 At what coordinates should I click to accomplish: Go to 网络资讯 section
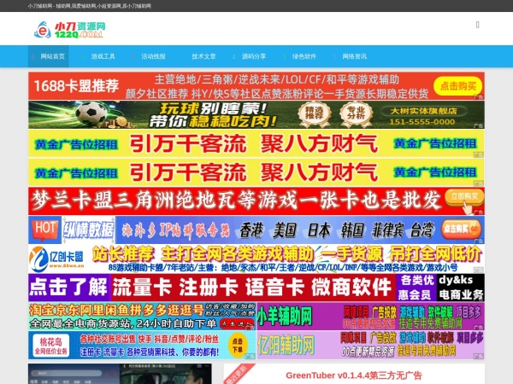click(354, 56)
